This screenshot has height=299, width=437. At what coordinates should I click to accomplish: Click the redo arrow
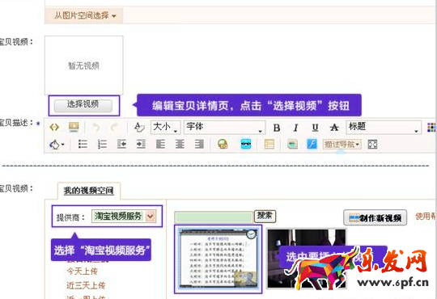(114, 128)
